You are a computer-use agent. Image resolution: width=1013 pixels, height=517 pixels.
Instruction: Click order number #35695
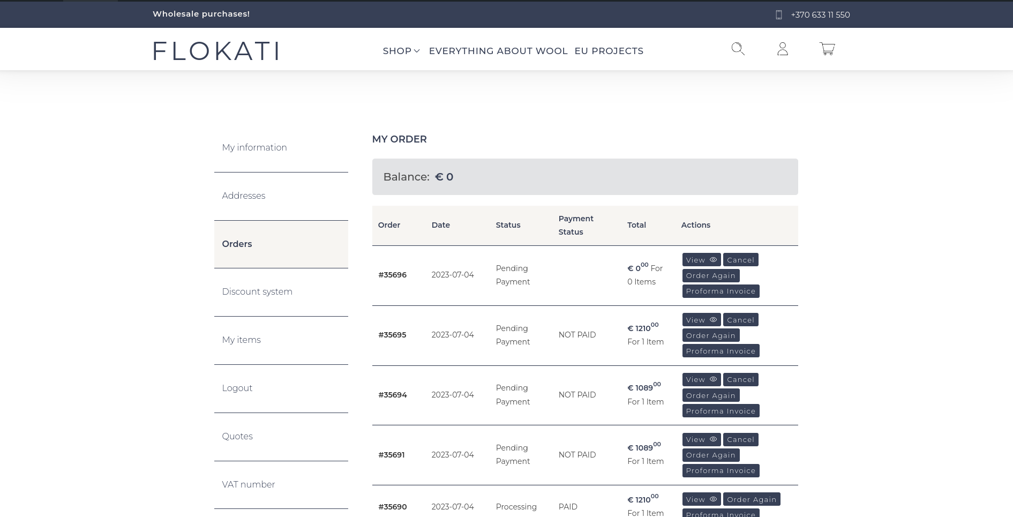click(x=392, y=335)
